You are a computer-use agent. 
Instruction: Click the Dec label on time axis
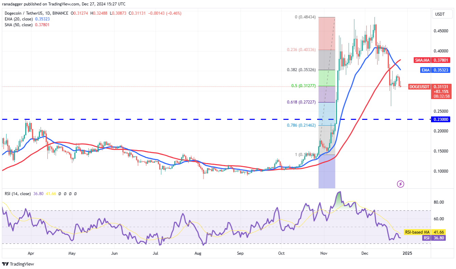[x=365, y=254]
